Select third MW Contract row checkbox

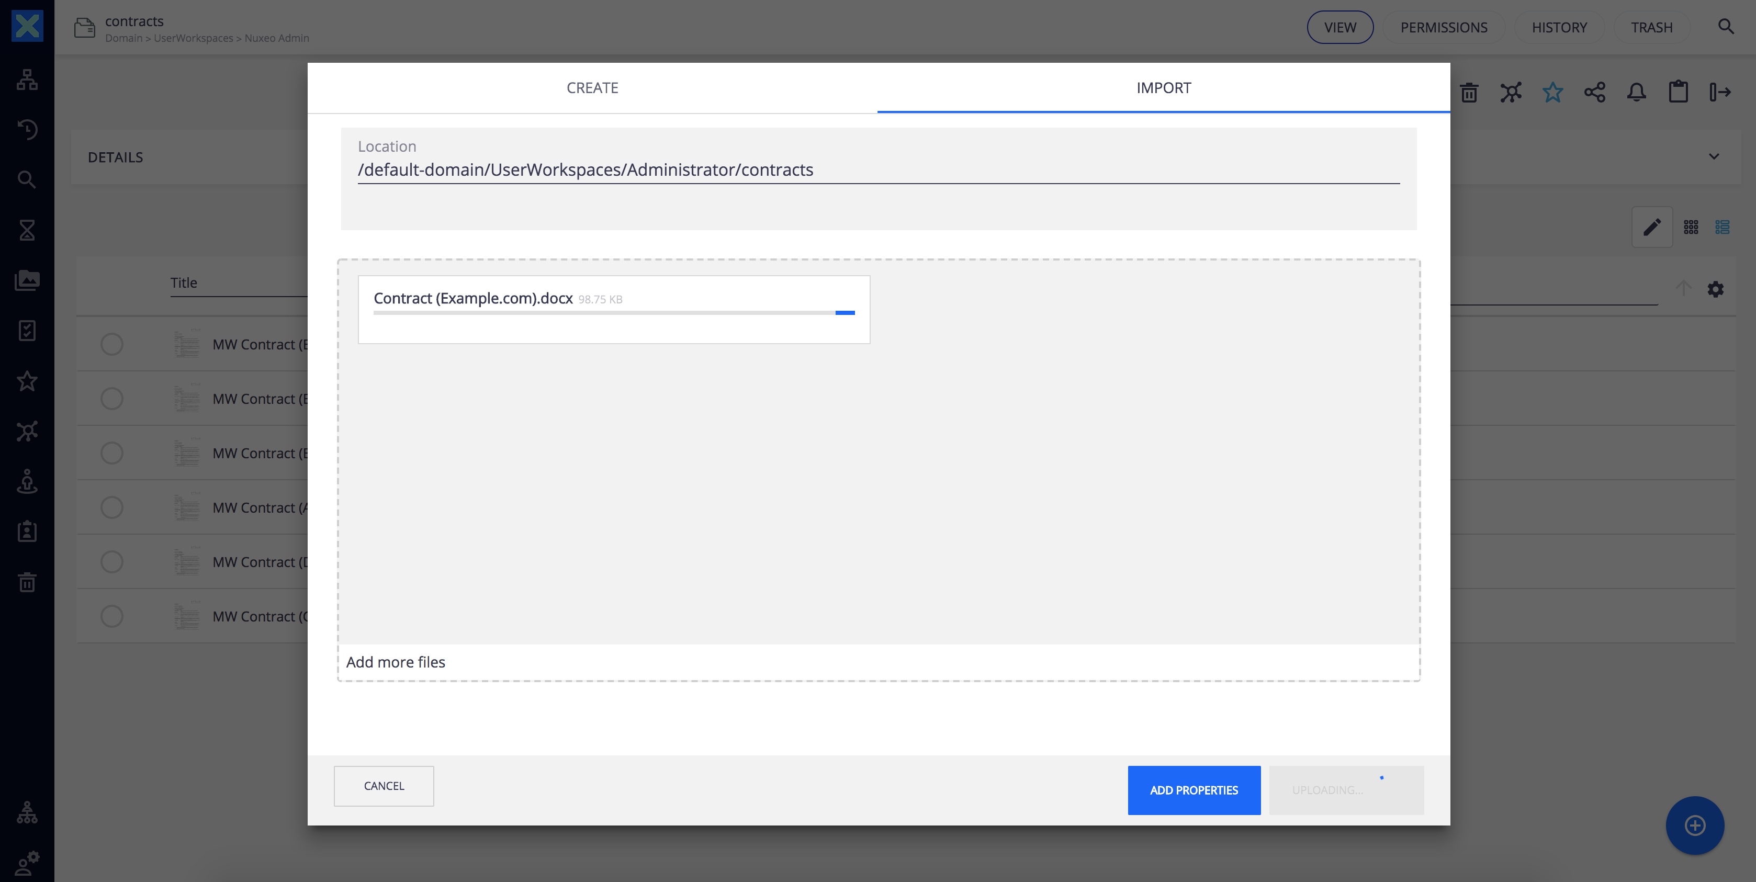pos(112,453)
